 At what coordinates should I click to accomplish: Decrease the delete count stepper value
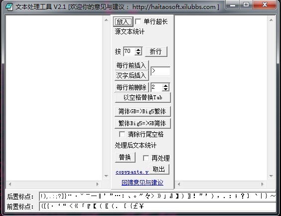pos(165,89)
